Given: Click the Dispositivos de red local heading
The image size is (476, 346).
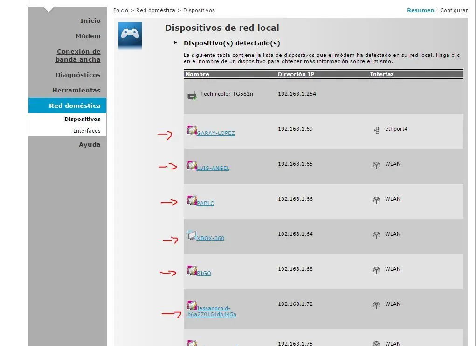Looking at the screenshot, I should pyautogui.click(x=222, y=28).
